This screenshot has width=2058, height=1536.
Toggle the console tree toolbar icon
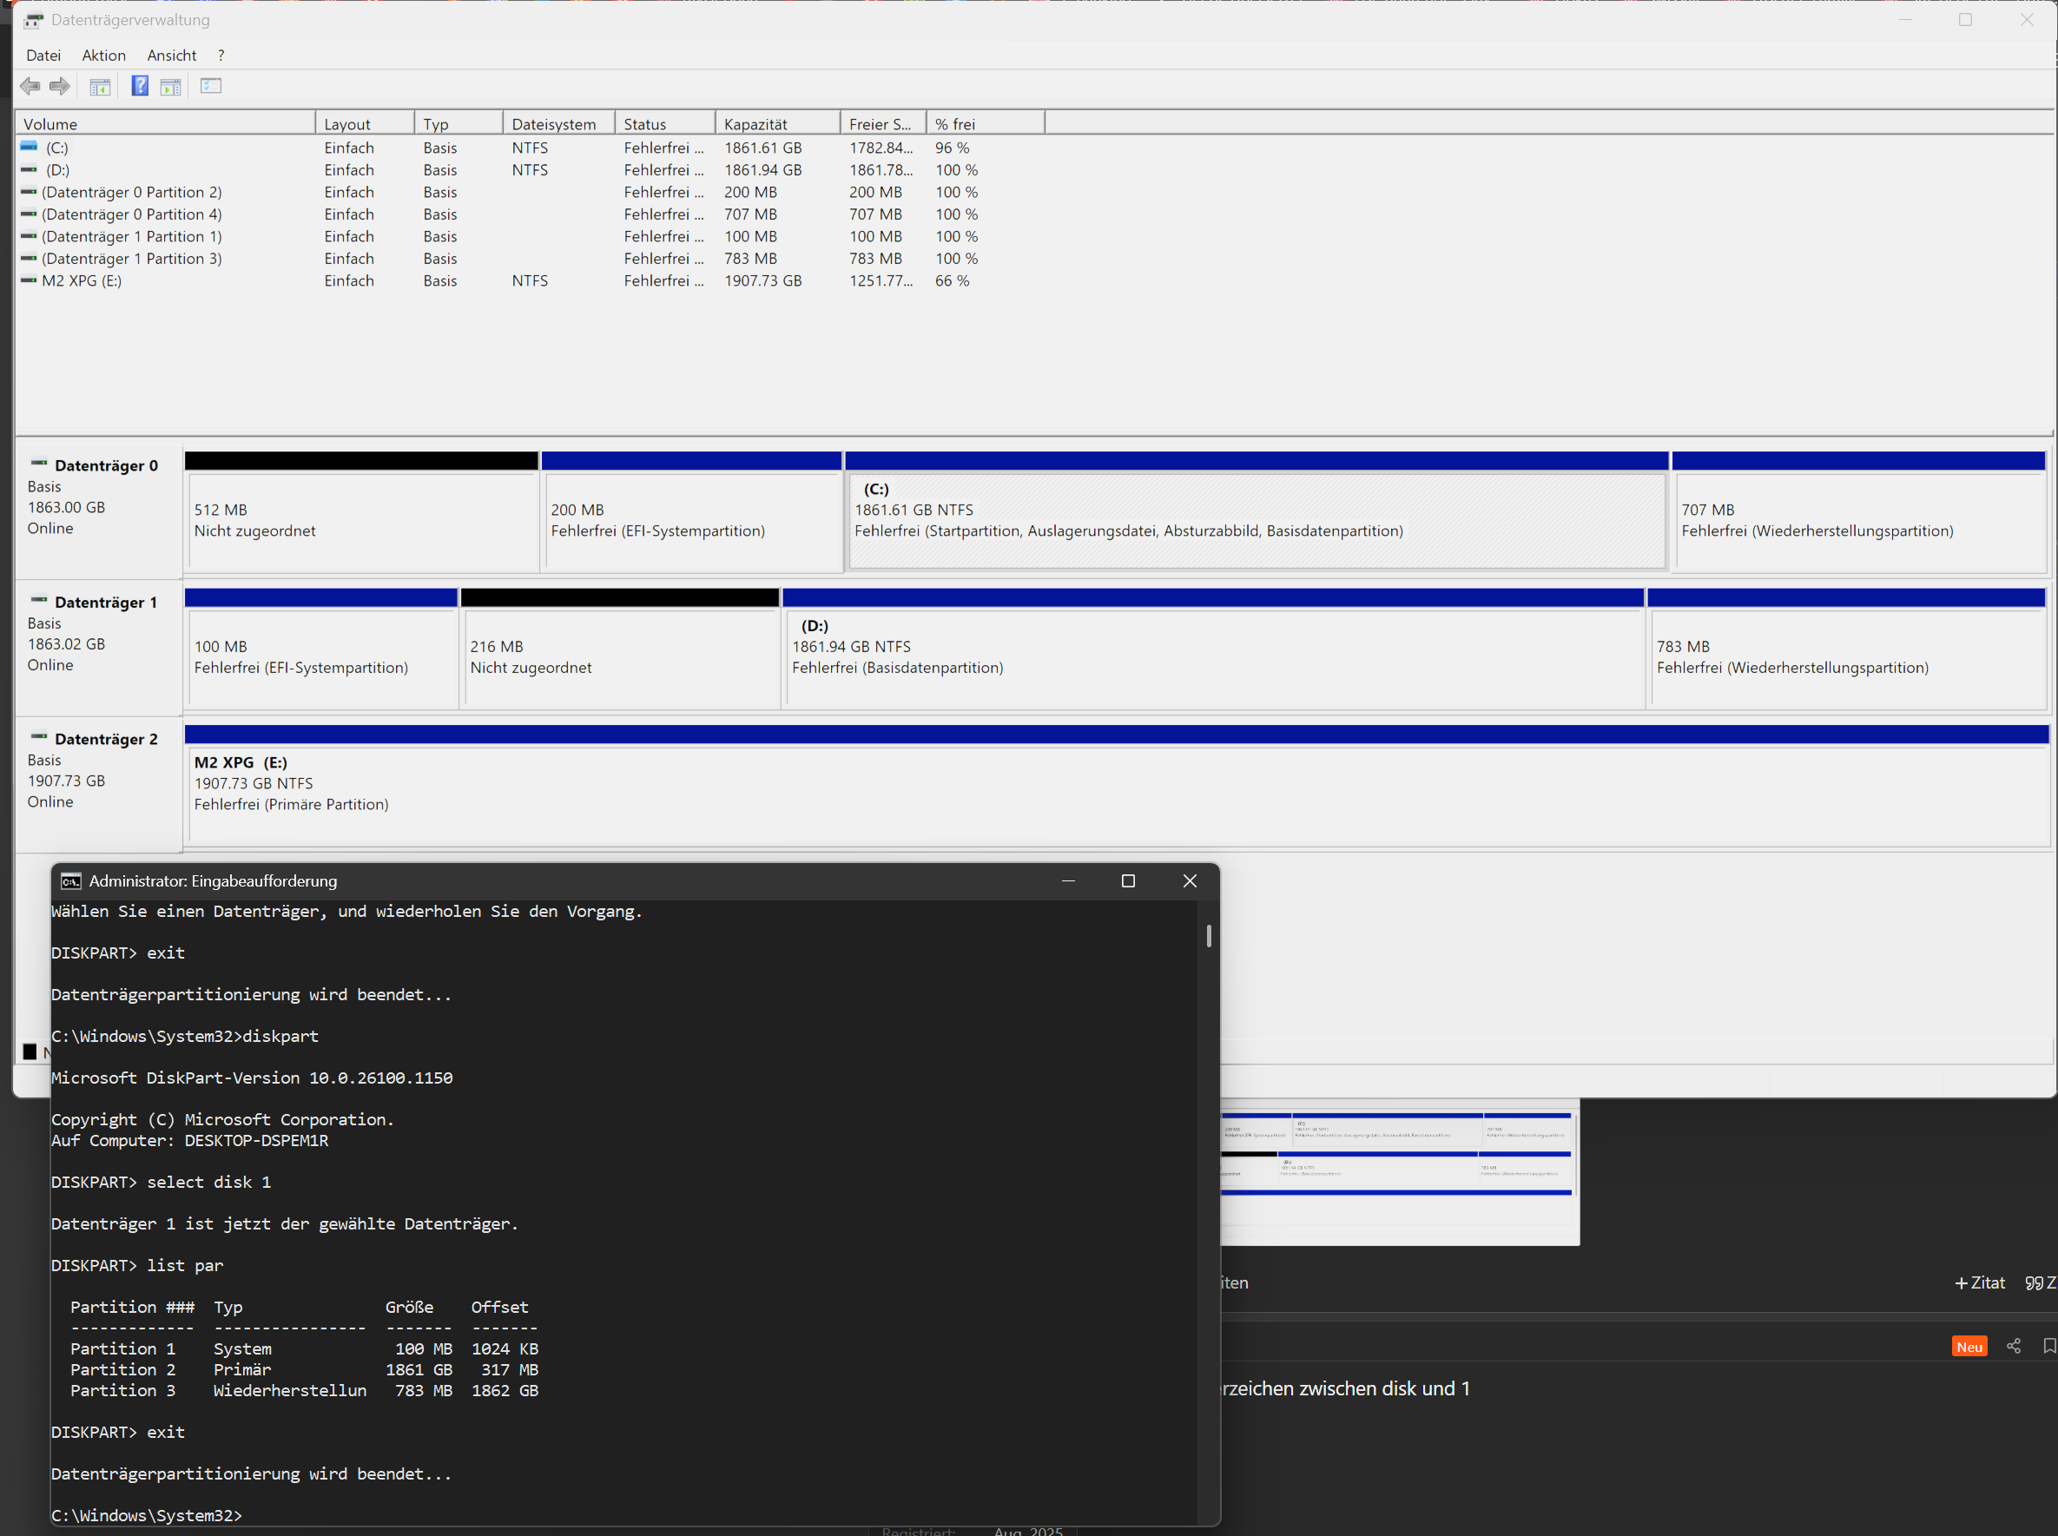pos(100,87)
